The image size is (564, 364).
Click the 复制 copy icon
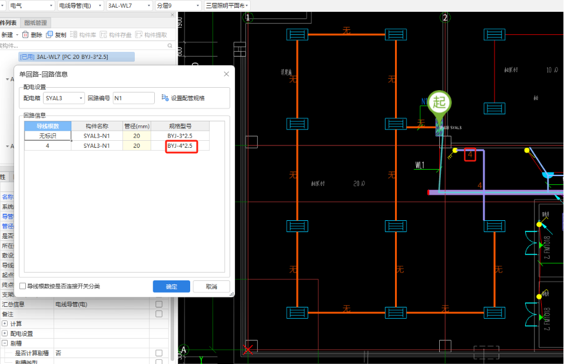pos(49,35)
